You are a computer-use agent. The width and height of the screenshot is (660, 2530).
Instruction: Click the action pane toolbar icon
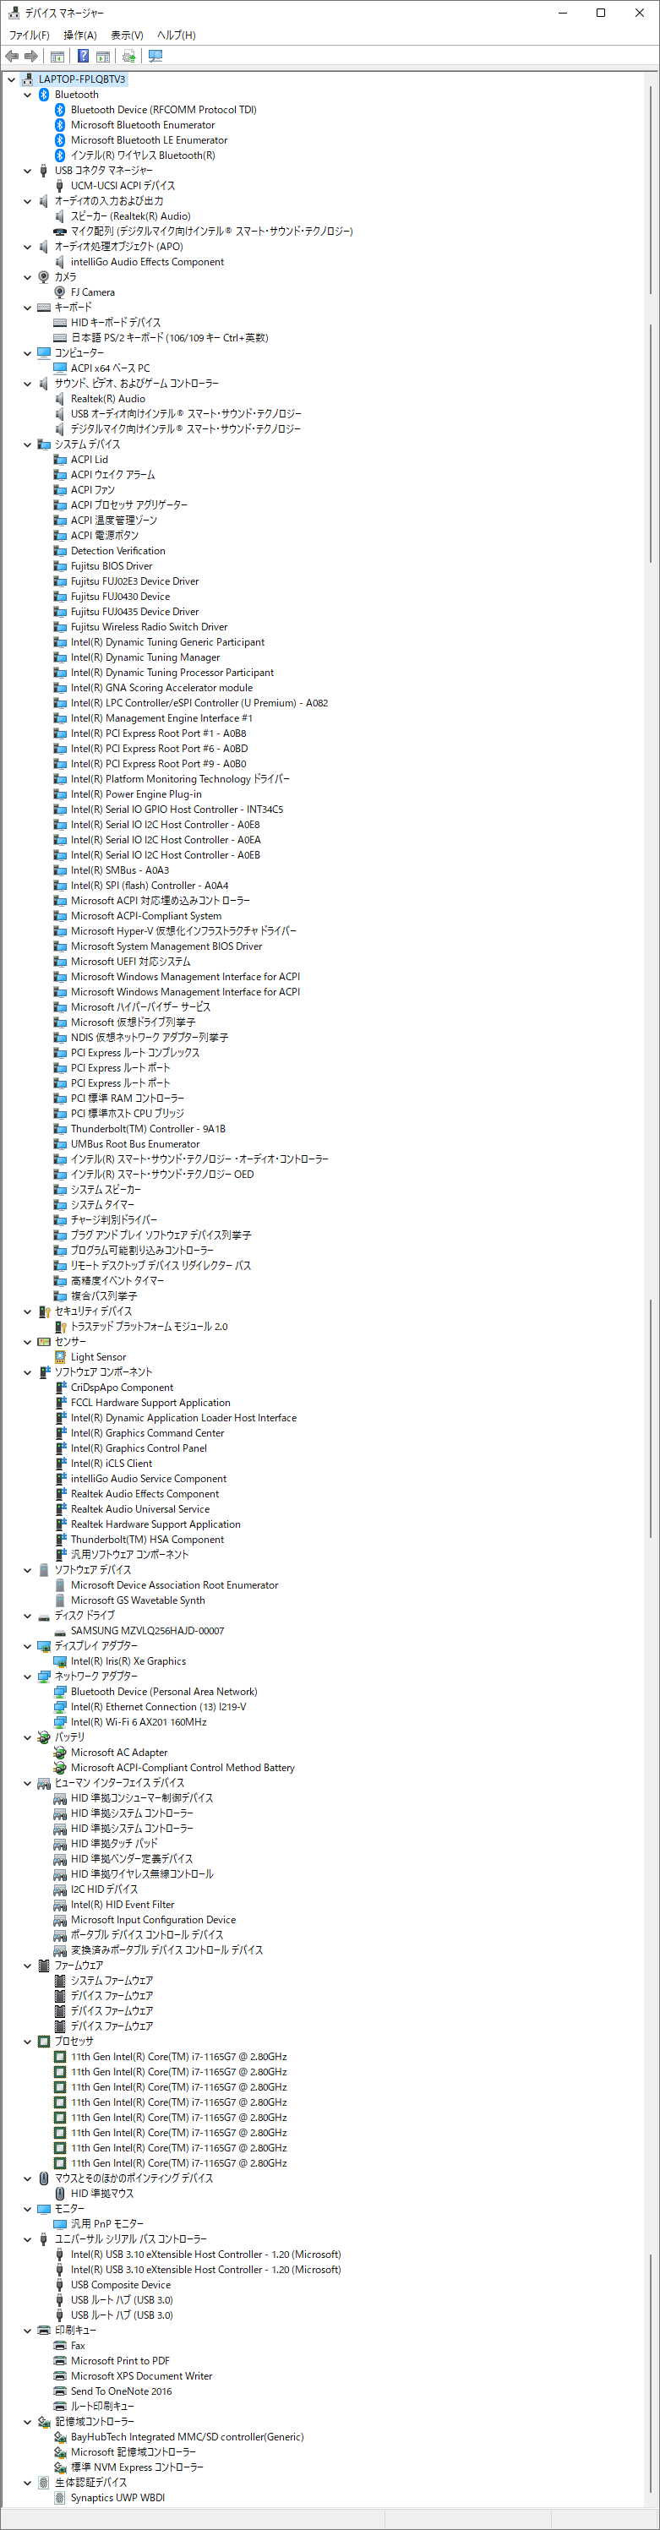point(103,56)
